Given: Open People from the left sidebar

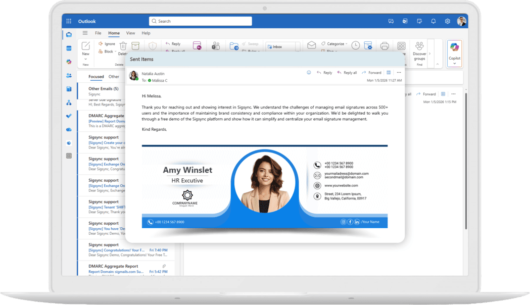Looking at the screenshot, I should point(69,75).
